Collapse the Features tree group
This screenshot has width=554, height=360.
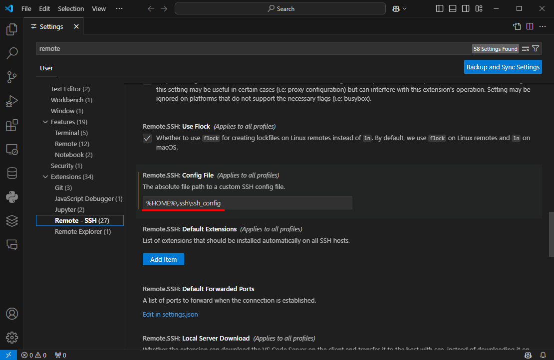pyautogui.click(x=45, y=122)
